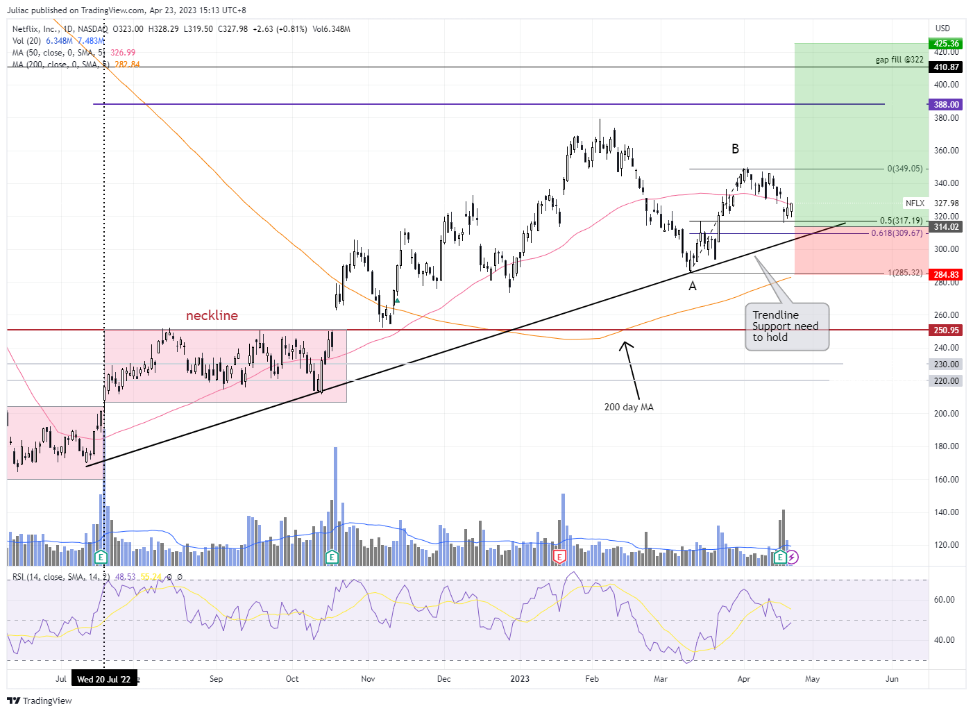Click the 160.00 price axis value
The image size is (973, 713).
tap(947, 480)
